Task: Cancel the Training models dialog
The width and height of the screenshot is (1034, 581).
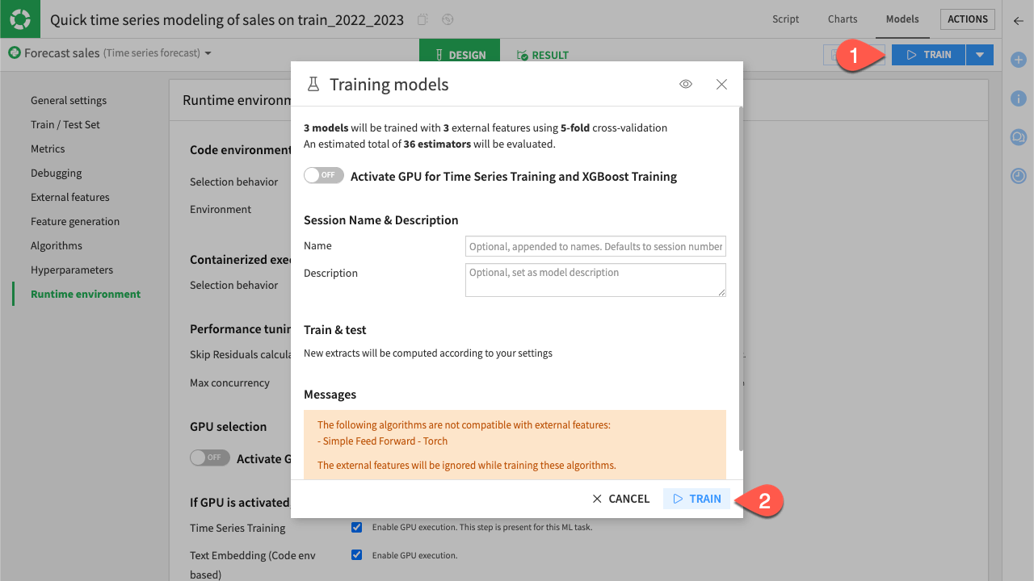Action: tap(620, 499)
